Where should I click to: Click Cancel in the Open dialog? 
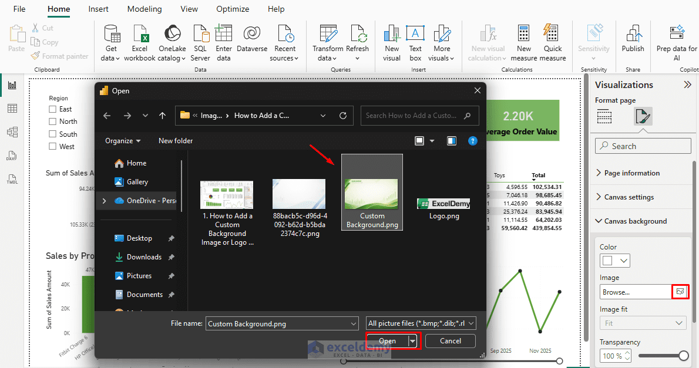pyautogui.click(x=451, y=341)
